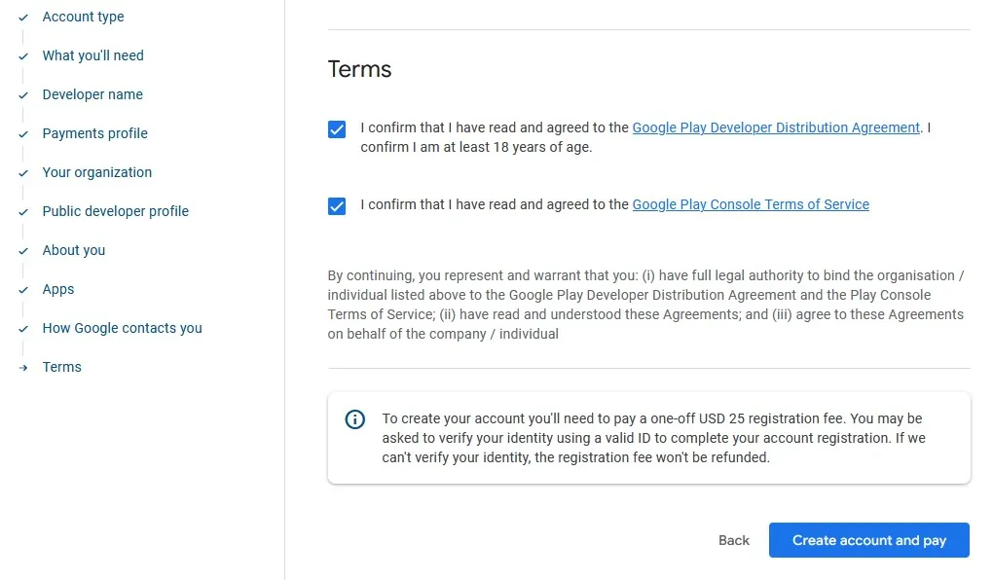
Task: Open the Google Play Console Terms of Service
Action: [x=751, y=204]
